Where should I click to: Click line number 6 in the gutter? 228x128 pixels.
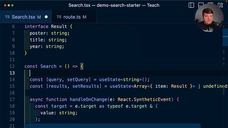[14, 27]
